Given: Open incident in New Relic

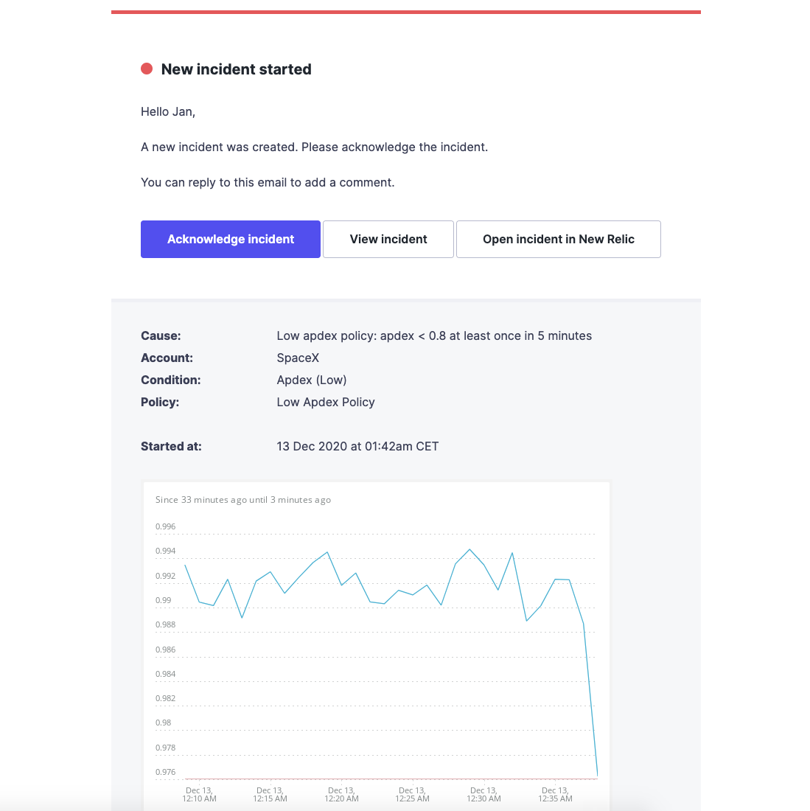Looking at the screenshot, I should point(558,239).
